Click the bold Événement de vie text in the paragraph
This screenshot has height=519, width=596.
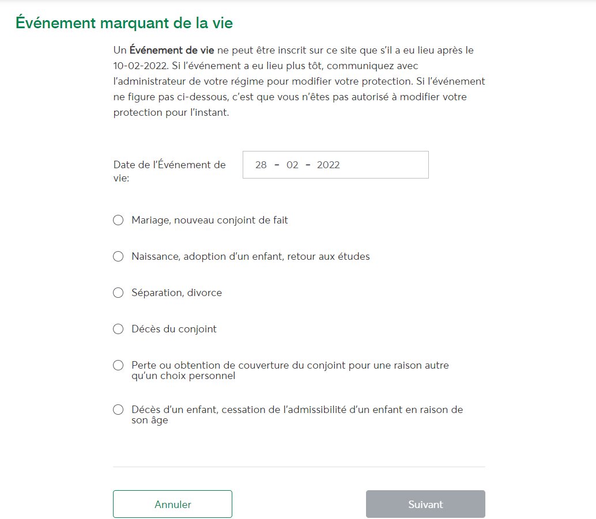(x=172, y=50)
